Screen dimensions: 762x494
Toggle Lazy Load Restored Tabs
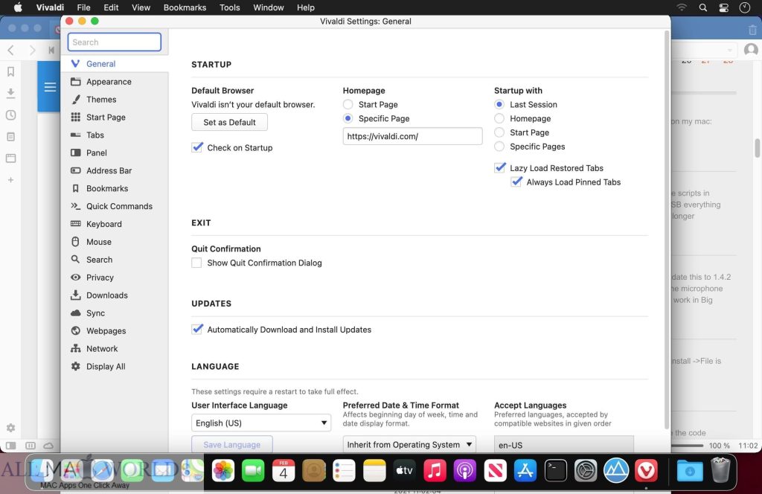tap(499, 167)
